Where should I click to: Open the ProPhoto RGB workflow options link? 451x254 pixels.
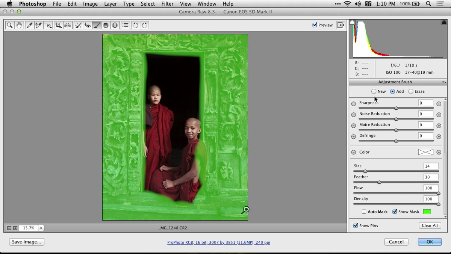pos(219,242)
